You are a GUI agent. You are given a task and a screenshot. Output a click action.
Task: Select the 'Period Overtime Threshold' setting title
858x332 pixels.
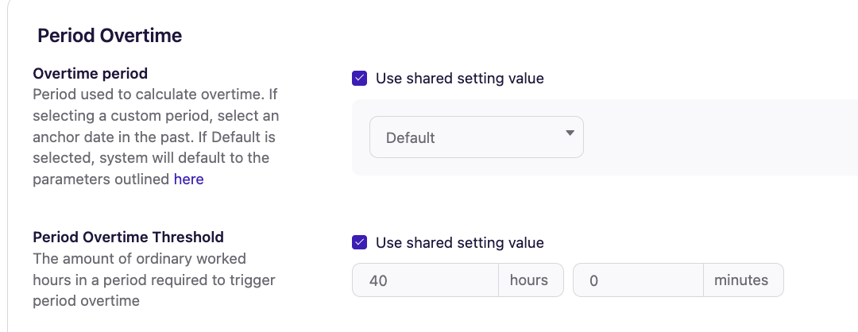128,237
